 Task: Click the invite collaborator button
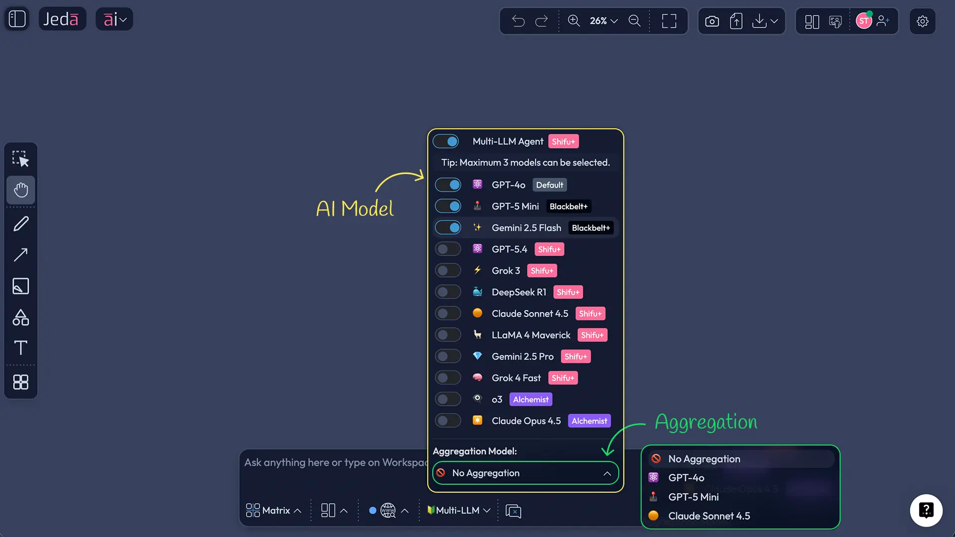[884, 21]
